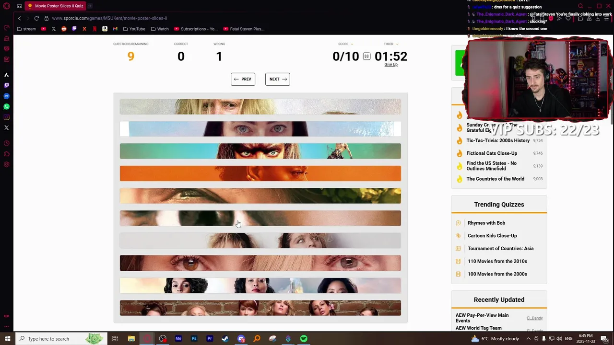The width and height of the screenshot is (614, 345).
Task: Open Discord from the taskbar
Action: point(241,339)
